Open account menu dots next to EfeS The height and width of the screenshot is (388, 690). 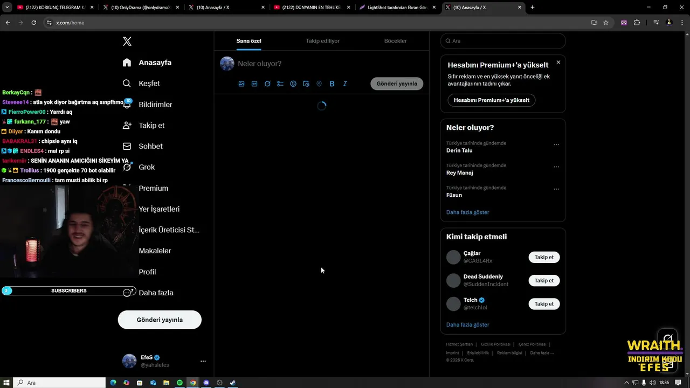(203, 361)
